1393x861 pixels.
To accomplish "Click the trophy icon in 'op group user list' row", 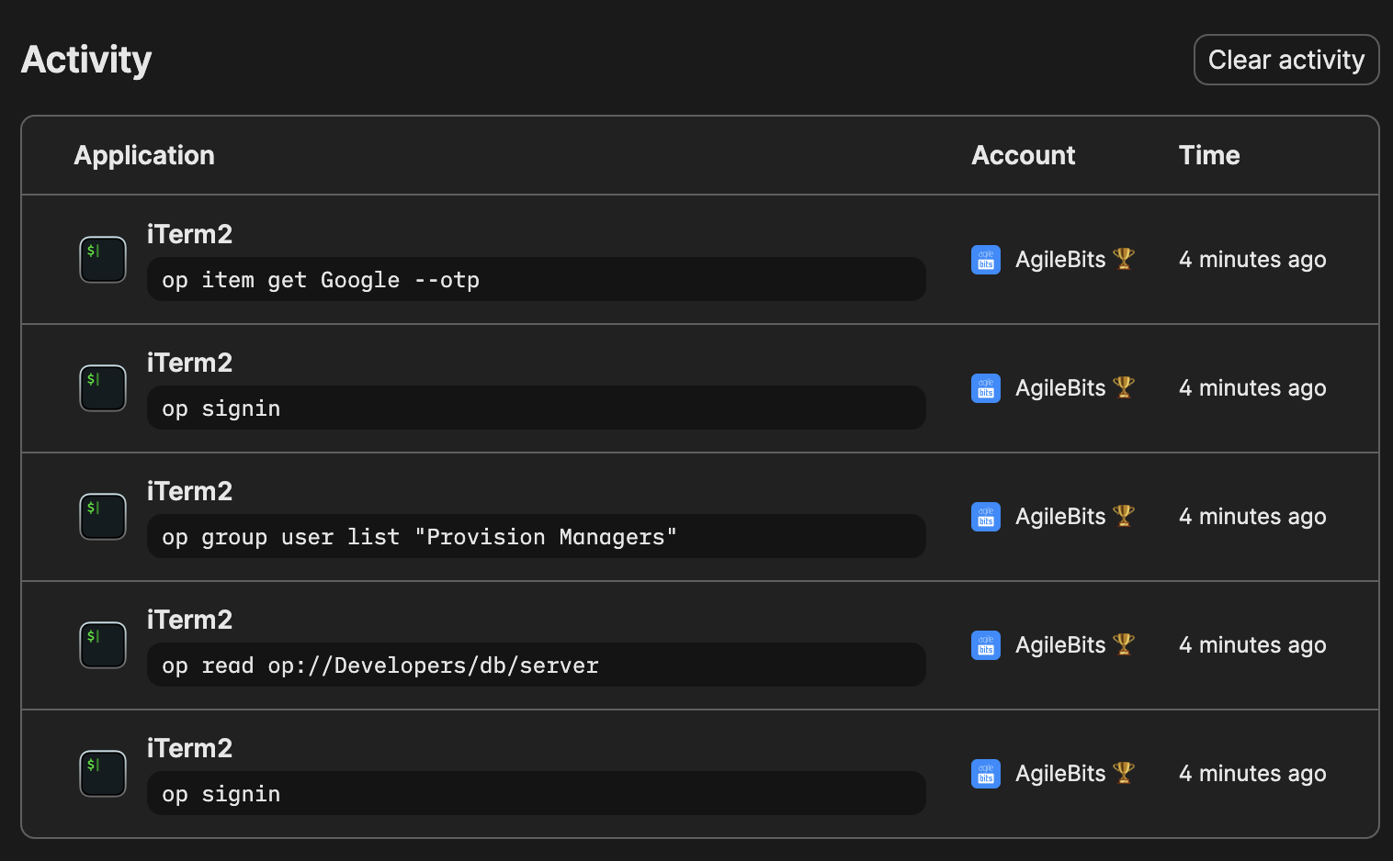I will point(1124,516).
